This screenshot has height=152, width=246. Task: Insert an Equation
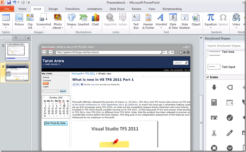pos(211,21)
